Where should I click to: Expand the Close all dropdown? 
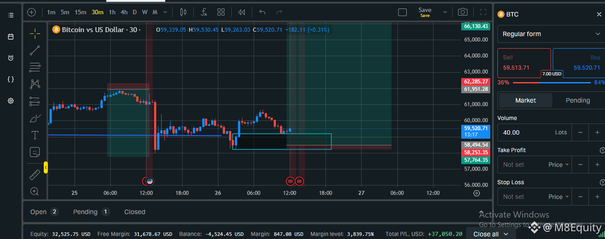(x=506, y=234)
